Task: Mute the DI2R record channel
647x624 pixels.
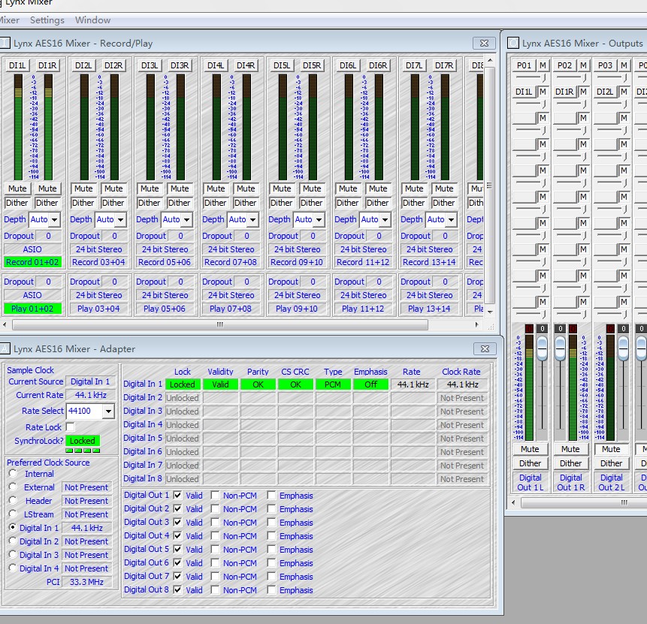Action: tap(113, 188)
